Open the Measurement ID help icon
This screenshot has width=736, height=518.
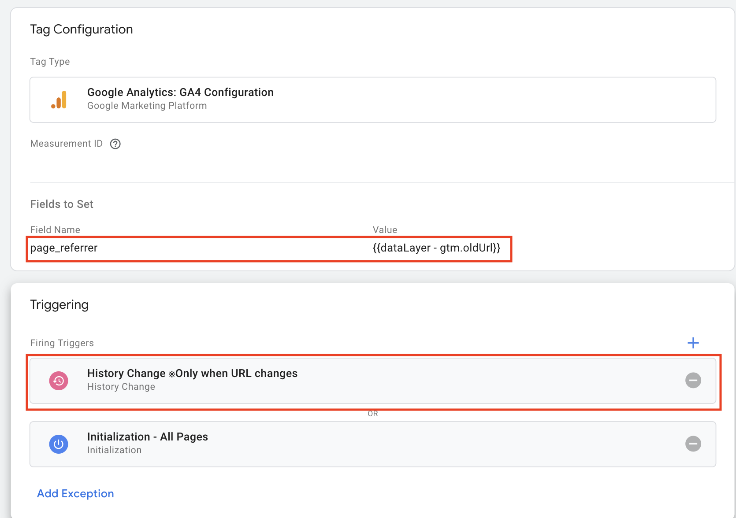coord(115,144)
